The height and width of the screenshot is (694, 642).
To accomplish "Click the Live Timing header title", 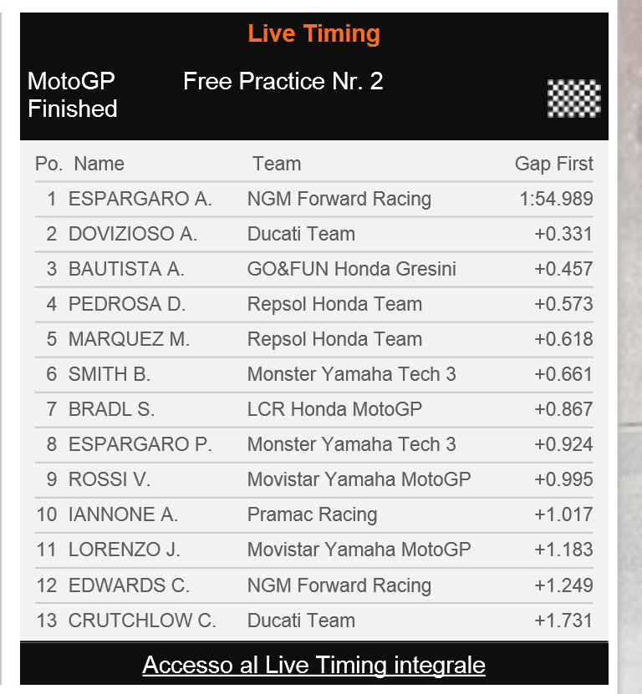I will [x=313, y=34].
